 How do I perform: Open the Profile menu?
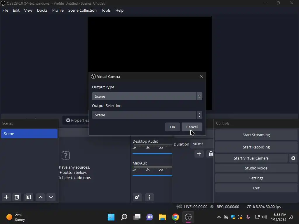(58, 10)
